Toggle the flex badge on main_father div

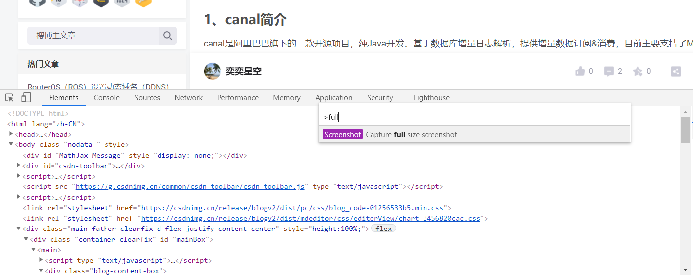click(384, 229)
